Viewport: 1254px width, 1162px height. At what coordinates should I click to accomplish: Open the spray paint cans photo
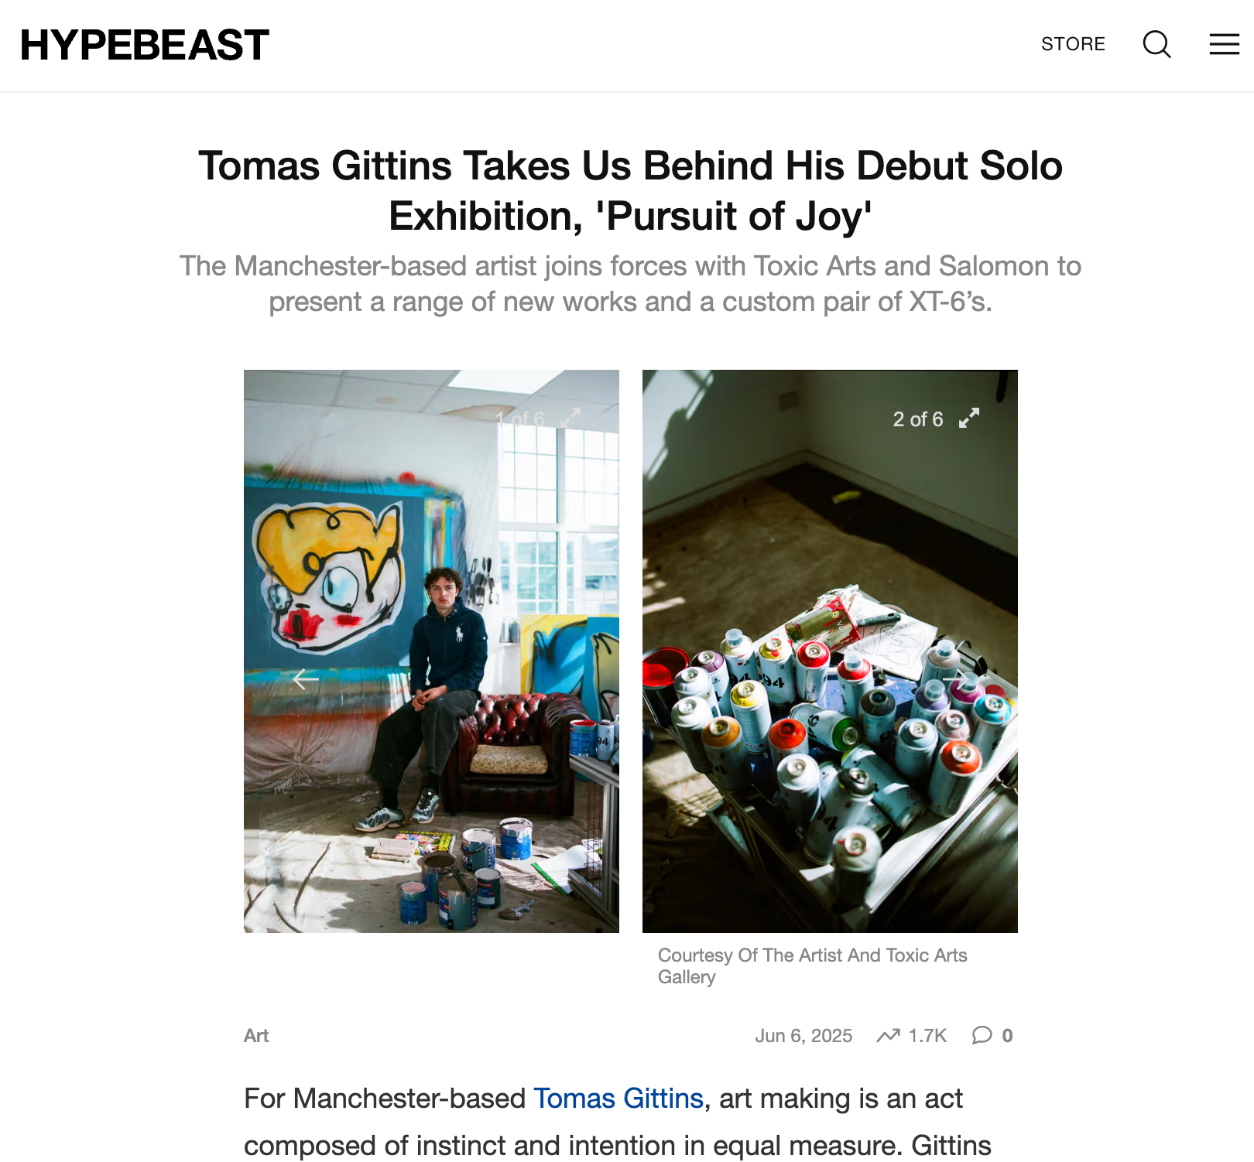click(830, 651)
